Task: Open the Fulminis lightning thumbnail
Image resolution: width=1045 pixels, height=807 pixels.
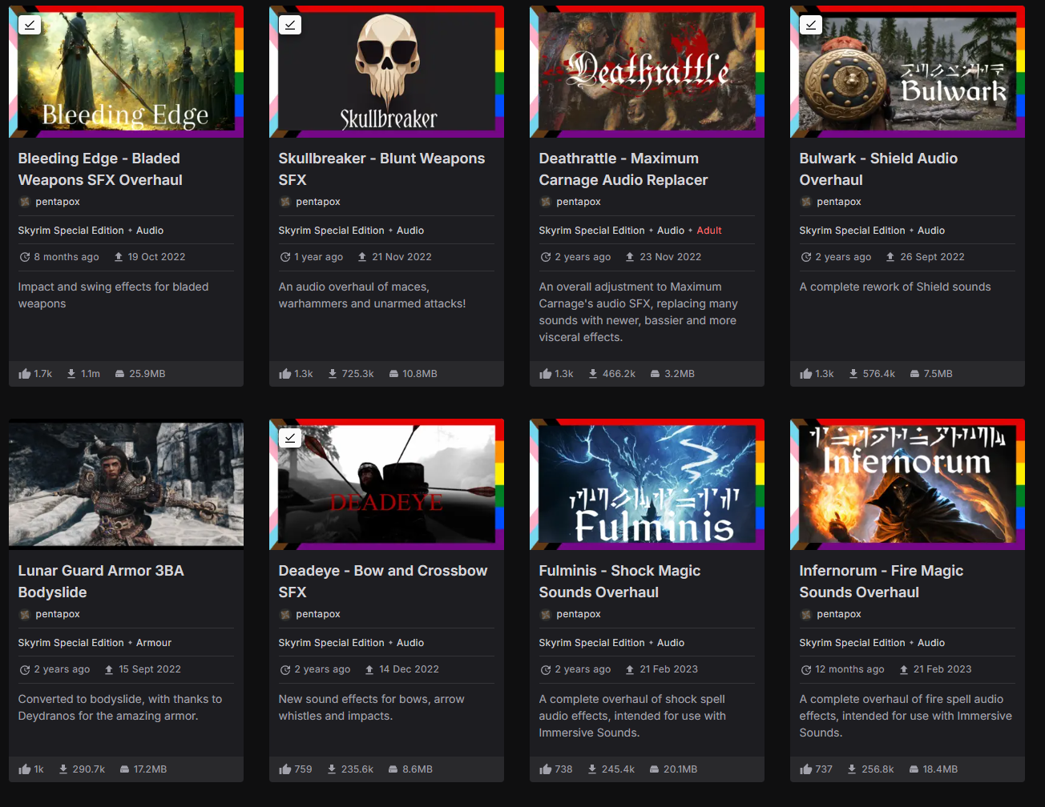Action: [647, 484]
